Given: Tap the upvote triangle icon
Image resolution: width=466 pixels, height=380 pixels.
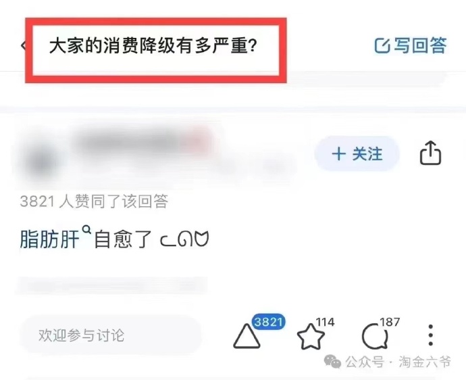Looking at the screenshot, I should (x=247, y=336).
